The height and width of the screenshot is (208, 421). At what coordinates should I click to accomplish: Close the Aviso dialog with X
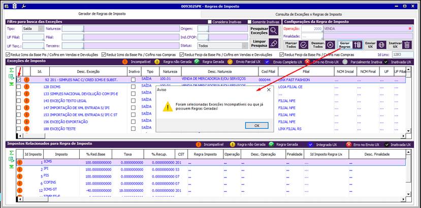coord(269,90)
